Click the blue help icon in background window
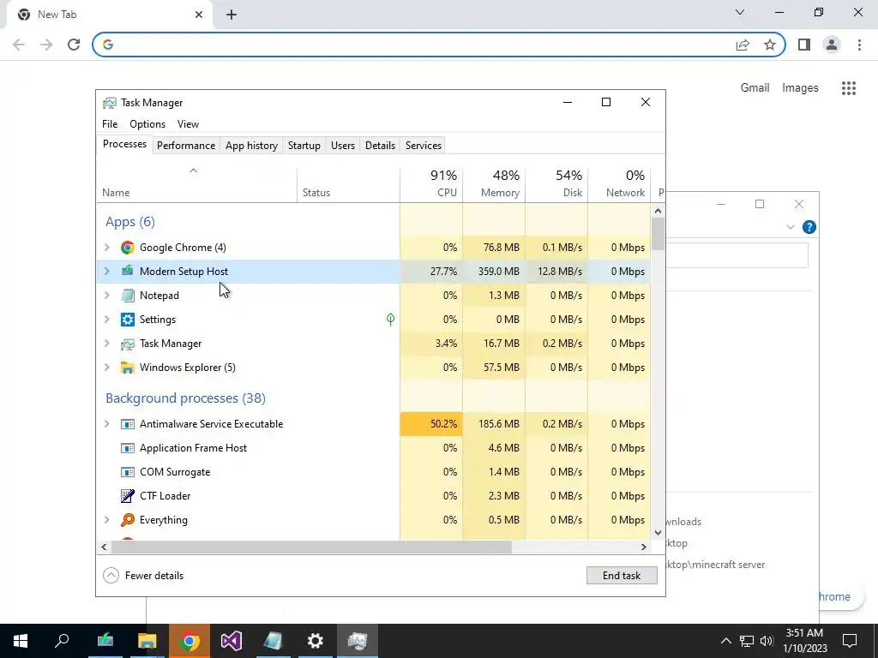Screen dimensions: 878x658 pyautogui.click(x=809, y=227)
